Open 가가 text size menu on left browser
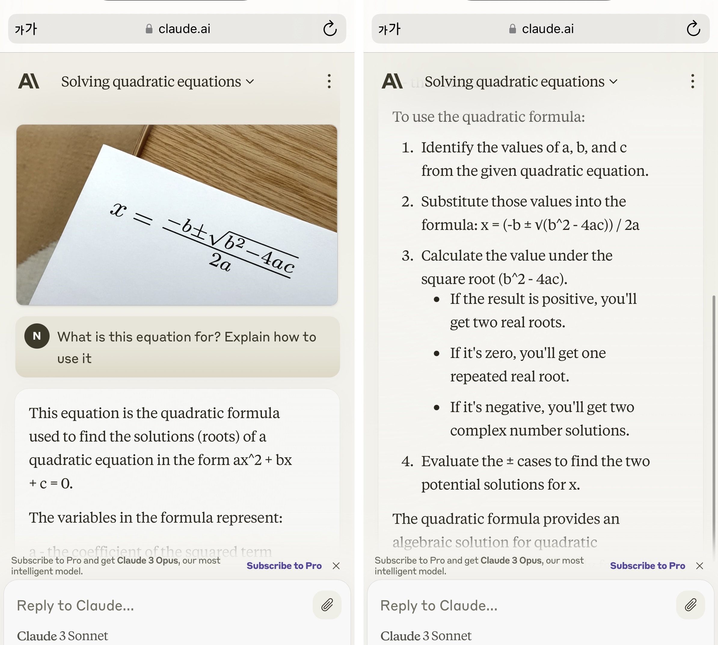Image resolution: width=718 pixels, height=645 pixels. tap(26, 29)
